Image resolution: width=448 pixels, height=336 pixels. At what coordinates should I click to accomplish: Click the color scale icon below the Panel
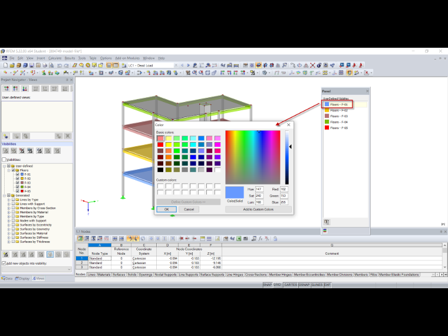[x=325, y=231]
